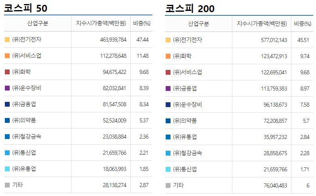Click 지수시가총액(백만원) header in 코스피 50 table

[101, 23]
